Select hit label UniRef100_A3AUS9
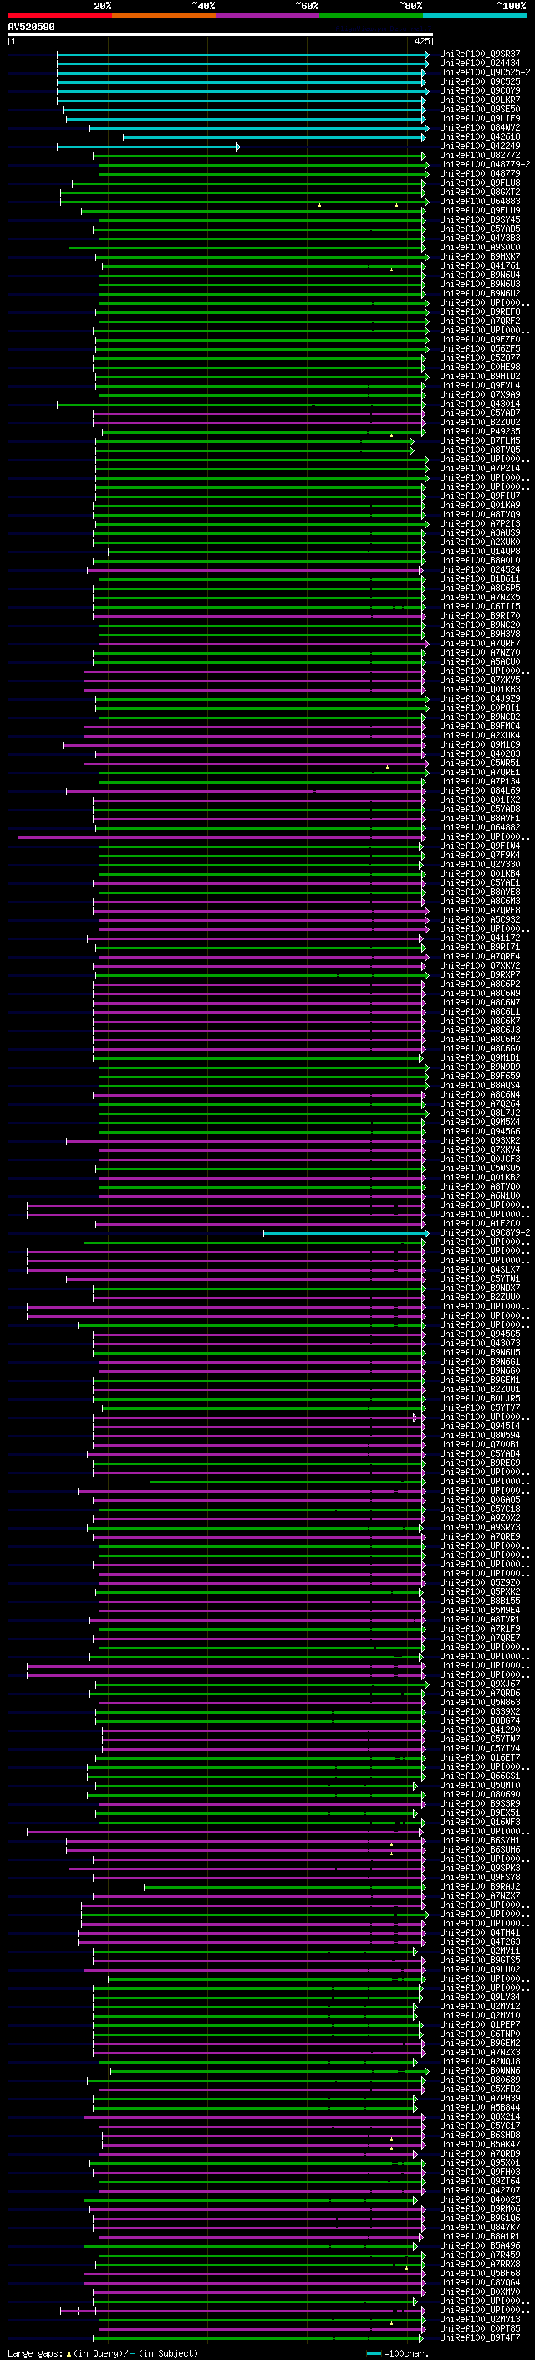 tap(480, 533)
